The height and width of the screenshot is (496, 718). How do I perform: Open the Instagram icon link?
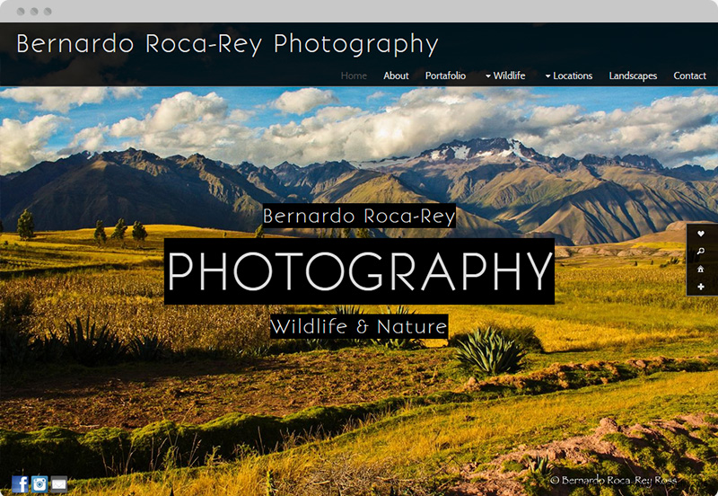pyautogui.click(x=39, y=484)
